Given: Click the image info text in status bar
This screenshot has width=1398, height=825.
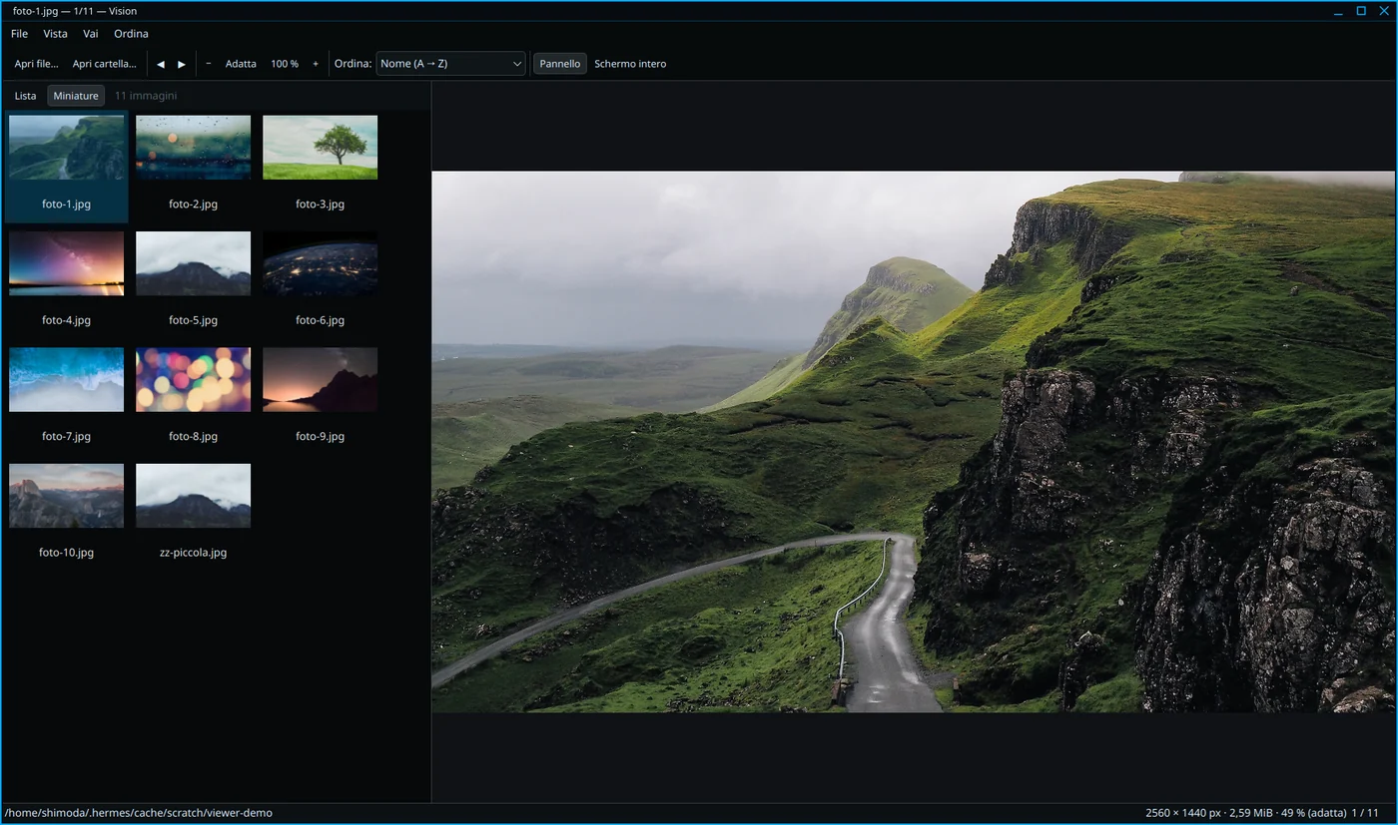Looking at the screenshot, I should tap(1247, 813).
